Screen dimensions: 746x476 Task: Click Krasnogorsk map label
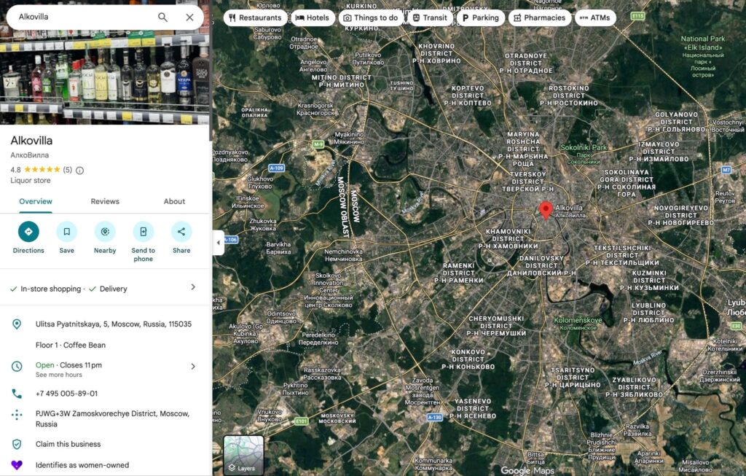(316, 109)
